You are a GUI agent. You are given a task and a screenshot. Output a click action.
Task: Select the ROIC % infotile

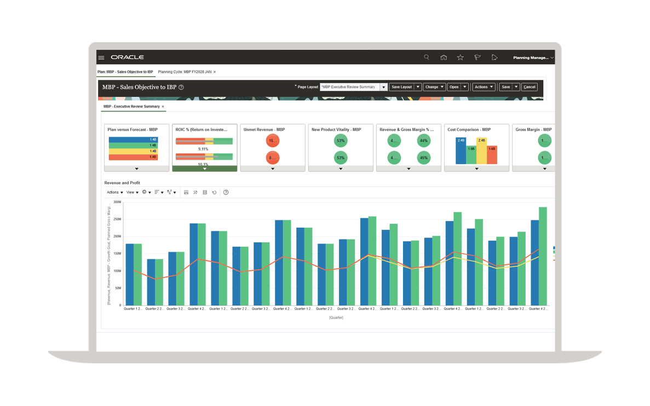pyautogui.click(x=204, y=145)
